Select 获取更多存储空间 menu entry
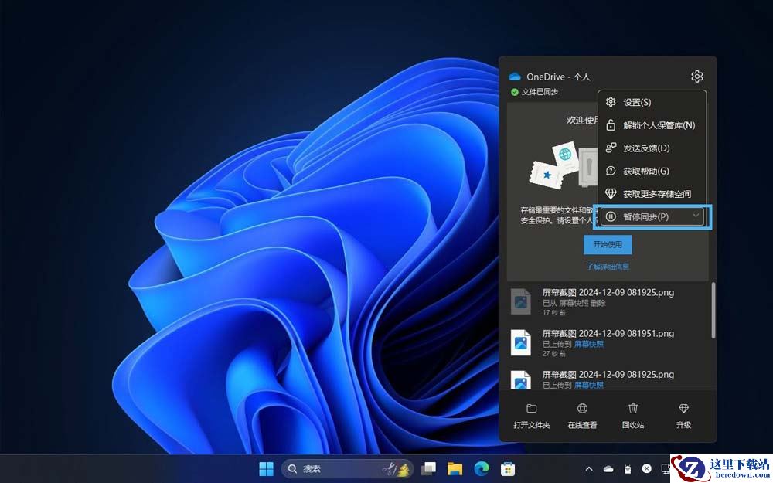The width and height of the screenshot is (773, 483). click(652, 194)
